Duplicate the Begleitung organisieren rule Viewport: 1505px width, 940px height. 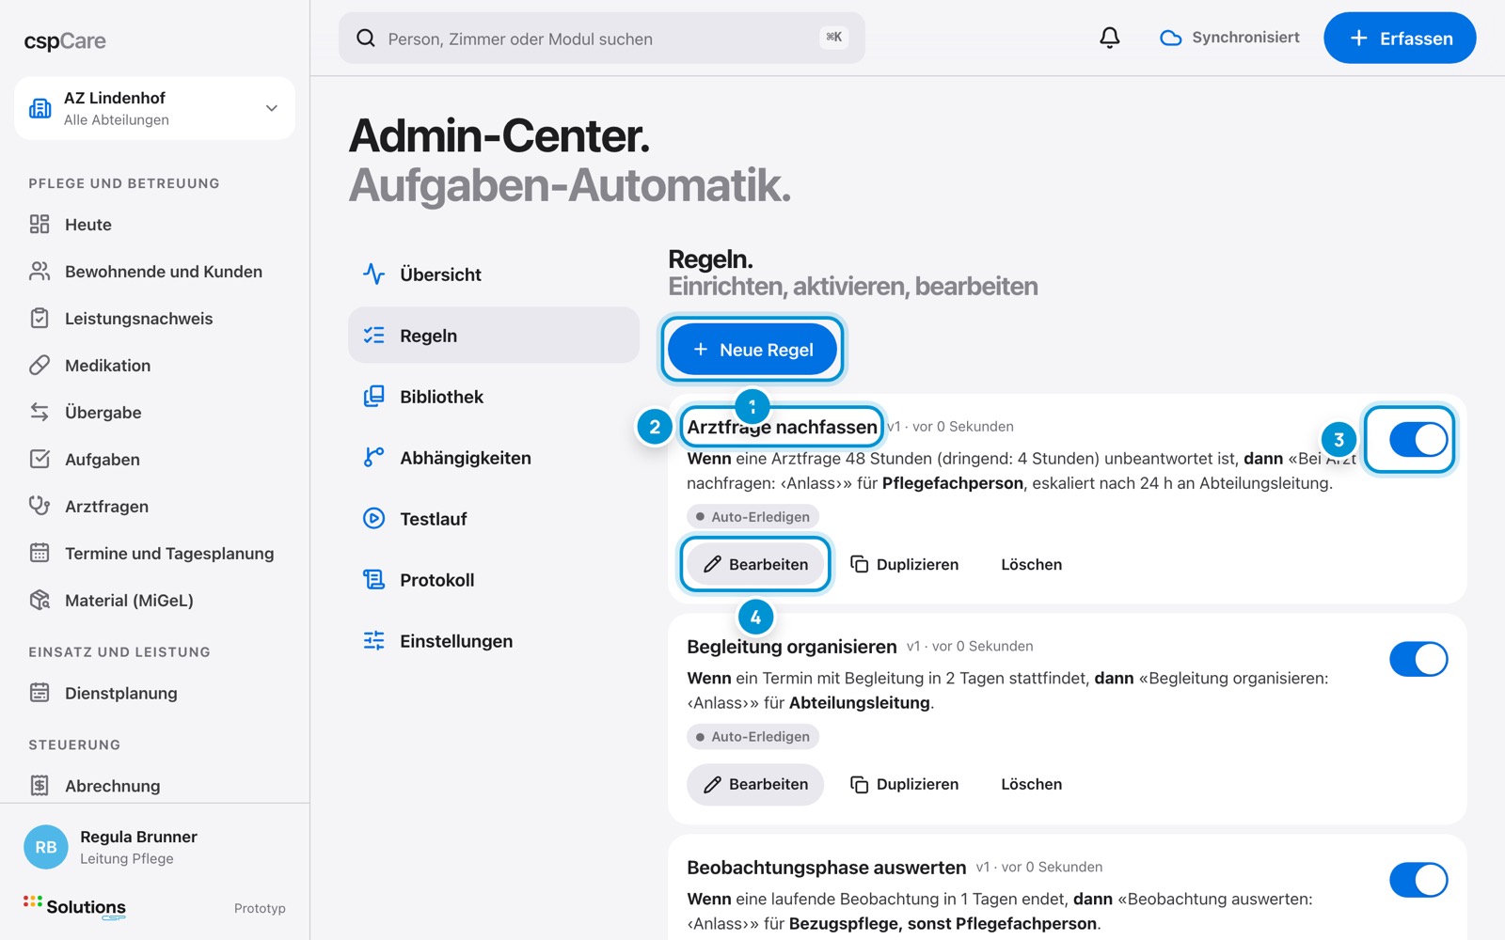(x=904, y=784)
